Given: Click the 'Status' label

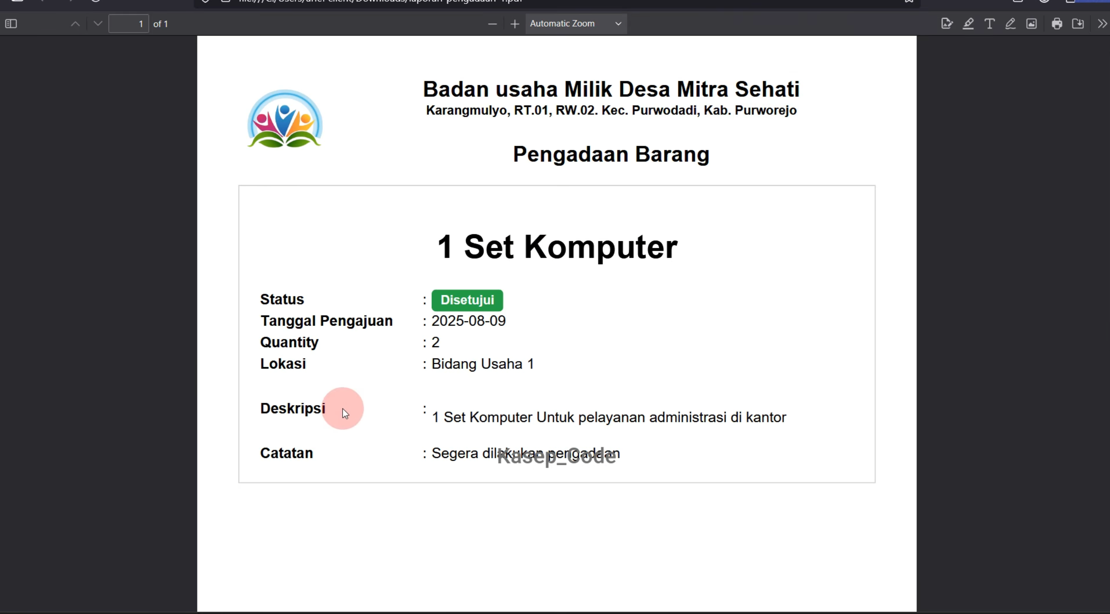Looking at the screenshot, I should point(282,299).
